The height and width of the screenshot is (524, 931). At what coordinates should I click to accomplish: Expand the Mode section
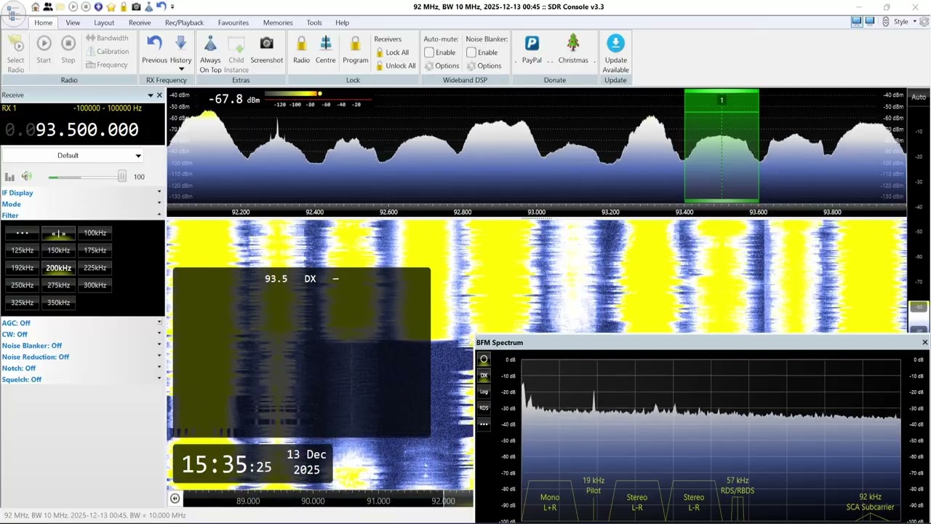[81, 204]
